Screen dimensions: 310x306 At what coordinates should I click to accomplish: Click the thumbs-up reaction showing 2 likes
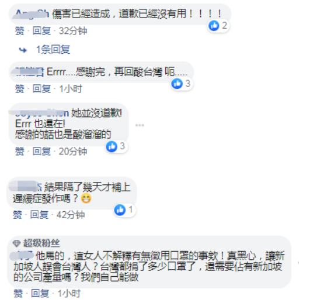218,26
